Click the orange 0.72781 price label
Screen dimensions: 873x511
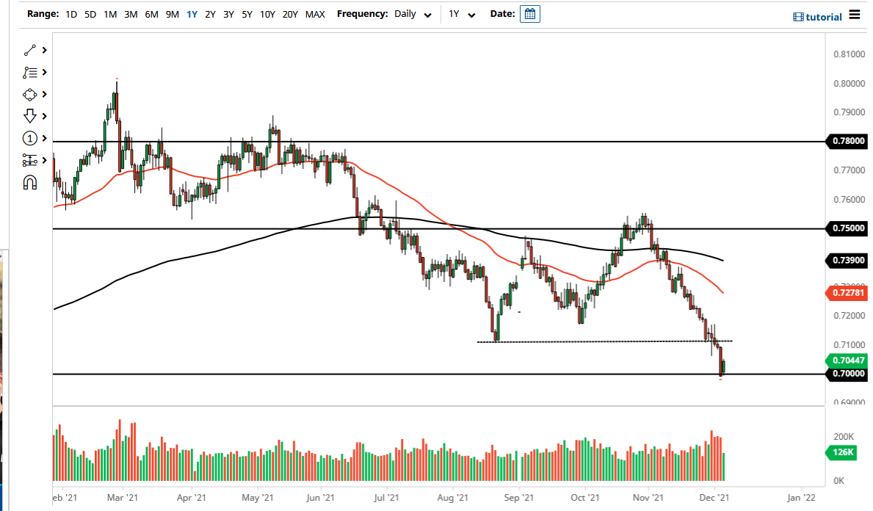[848, 293]
